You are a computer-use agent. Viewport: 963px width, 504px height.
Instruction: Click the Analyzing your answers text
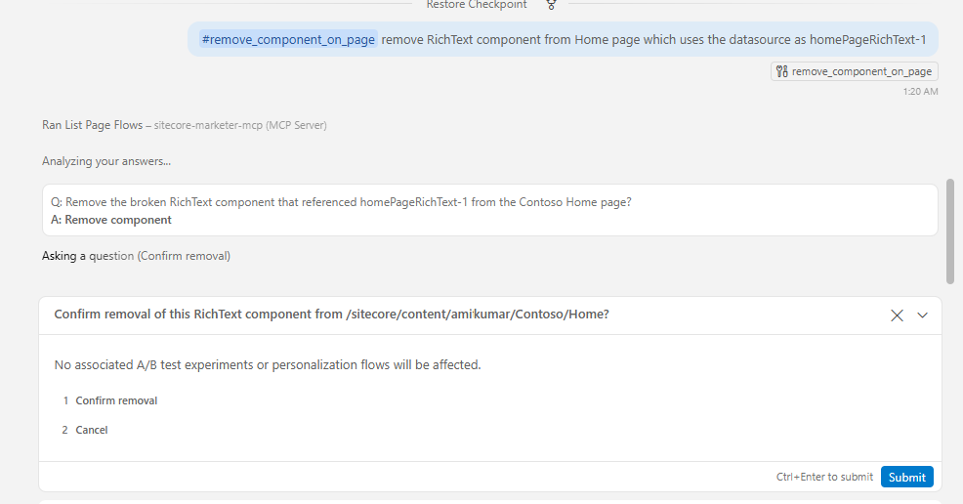pos(106,161)
